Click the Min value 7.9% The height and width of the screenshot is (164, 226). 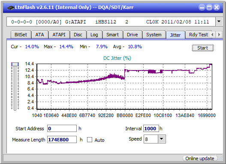(x=102, y=47)
